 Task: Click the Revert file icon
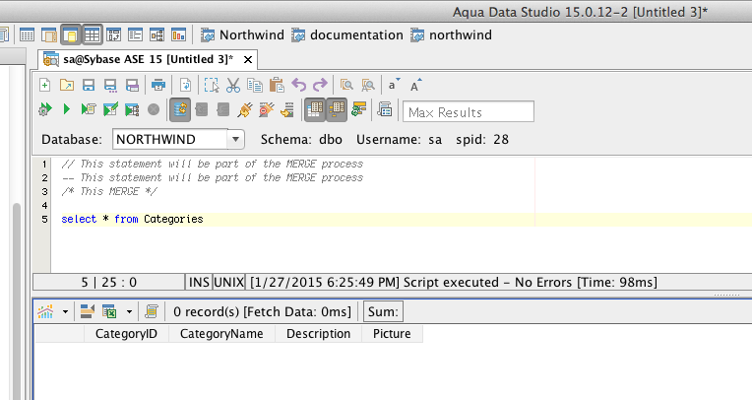point(185,85)
